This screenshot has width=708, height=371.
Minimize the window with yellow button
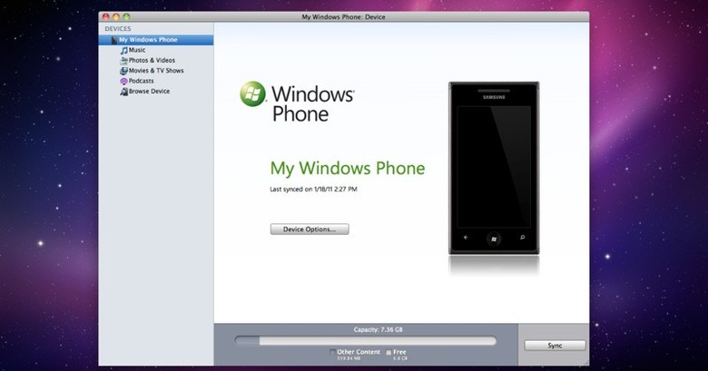pyautogui.click(x=116, y=16)
